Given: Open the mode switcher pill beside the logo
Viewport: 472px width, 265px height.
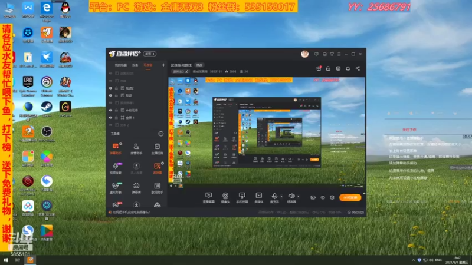Looking at the screenshot, I should pos(150,54).
